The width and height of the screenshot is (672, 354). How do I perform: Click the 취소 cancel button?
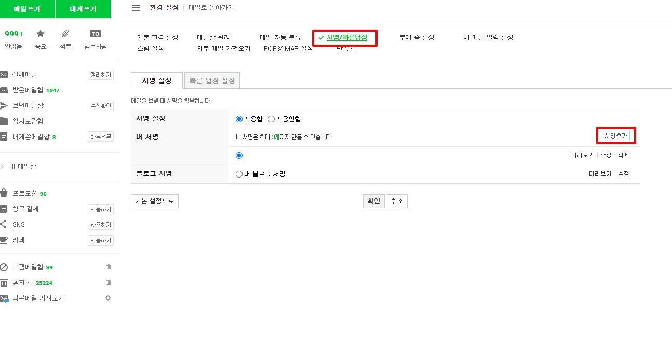(397, 201)
